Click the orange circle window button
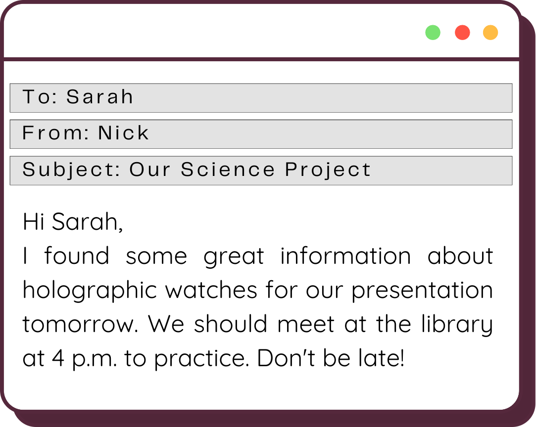The image size is (536, 427). (x=490, y=33)
